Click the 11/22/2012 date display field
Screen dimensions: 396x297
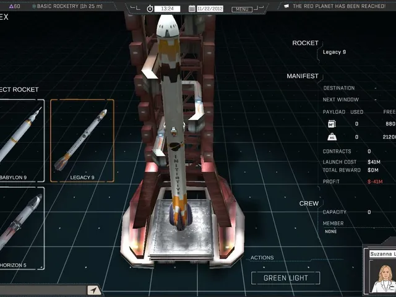[x=210, y=9]
